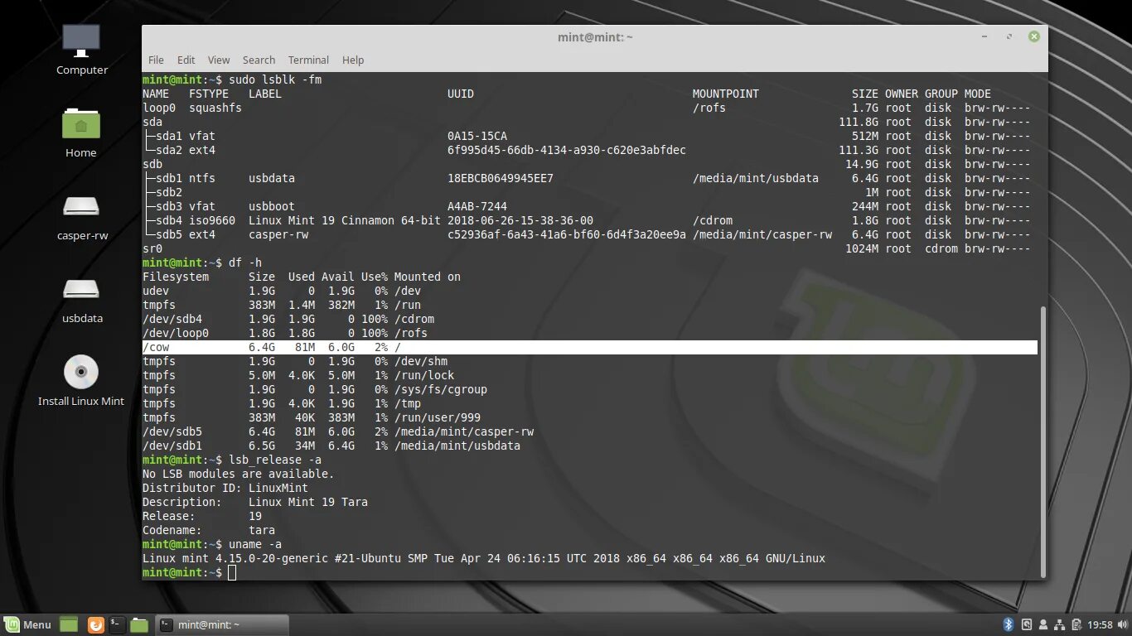Click the 'Linux Mint 19 Tara' description text
The width and height of the screenshot is (1132, 636).
(x=308, y=502)
